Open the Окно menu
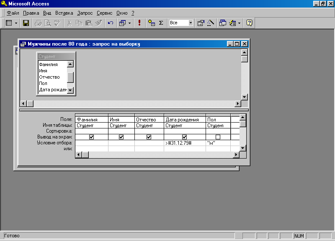Viewport: 335px width, 241px height. [x=122, y=13]
